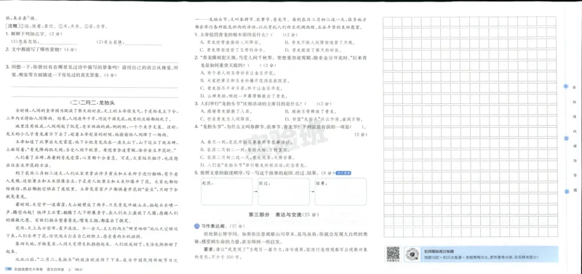Click the [注释] annotation label
Image resolution: width=582 pixels, height=274 pixels.
pos(12,26)
